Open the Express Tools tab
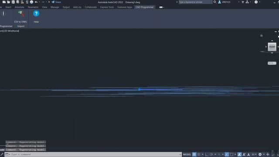279x157 pixels. (x=107, y=7)
